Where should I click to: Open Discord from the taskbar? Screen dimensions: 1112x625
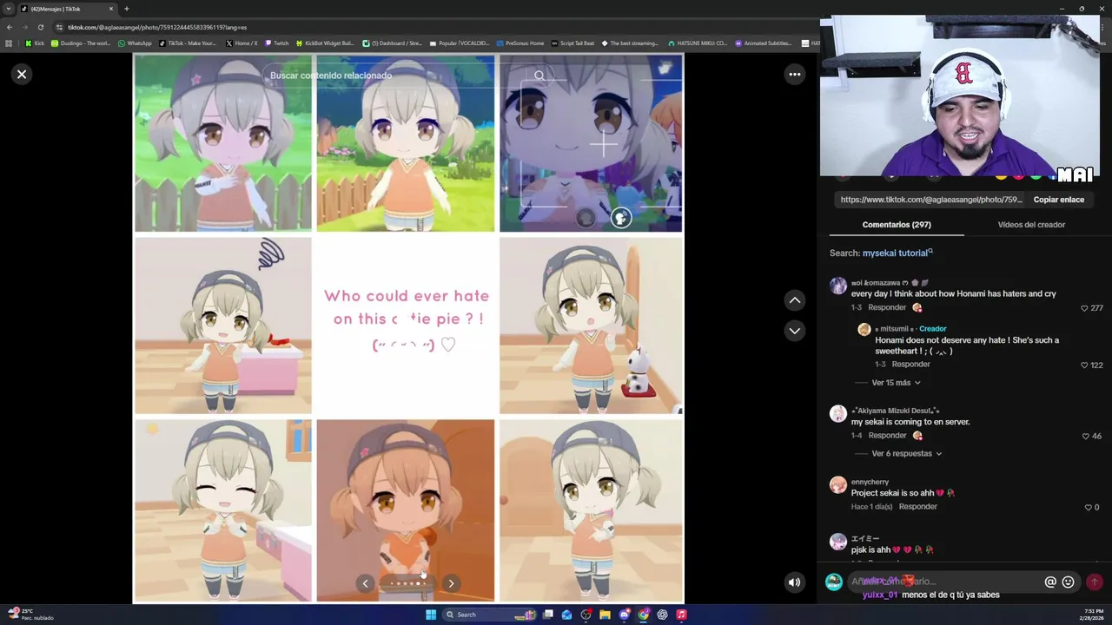click(x=624, y=615)
